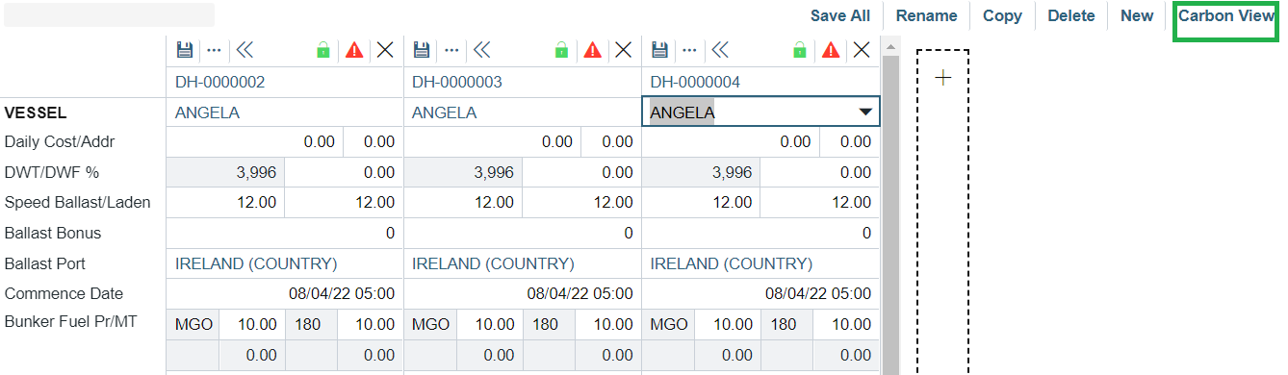Screen dimensions: 1288x375
Task: Close the DH-0000003 estimate column
Action: coord(623,50)
